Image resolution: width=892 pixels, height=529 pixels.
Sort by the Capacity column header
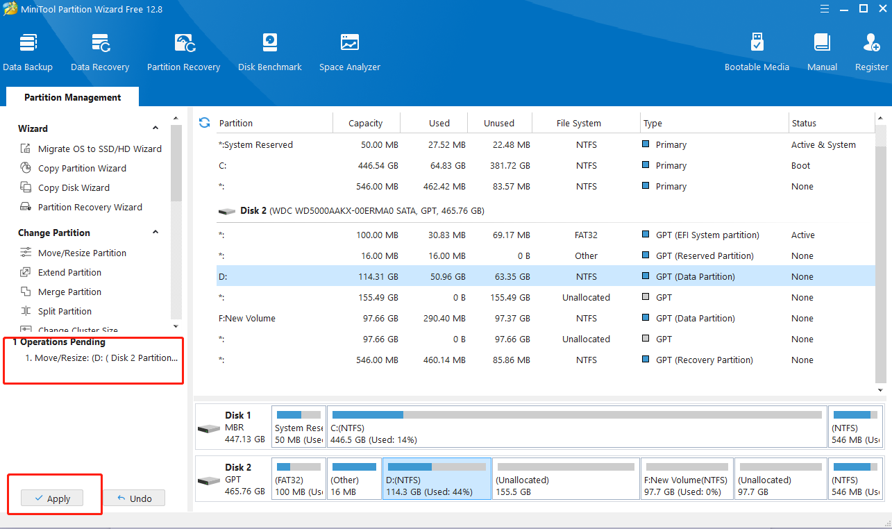(366, 123)
